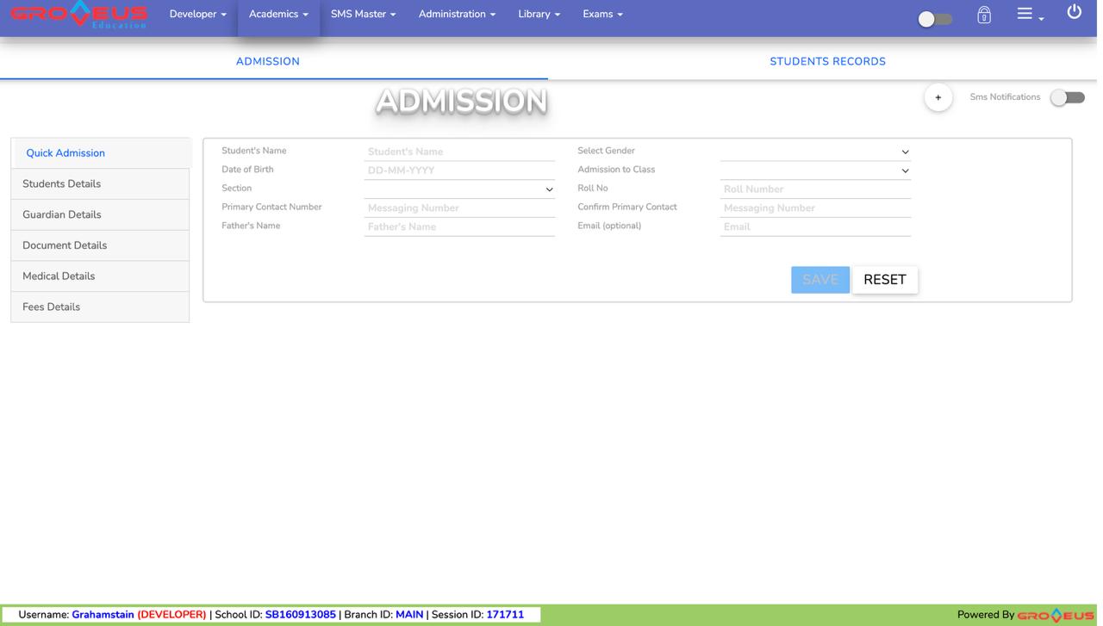1103x626 pixels.
Task: Expand the Select Gender dropdown
Action: click(x=814, y=152)
